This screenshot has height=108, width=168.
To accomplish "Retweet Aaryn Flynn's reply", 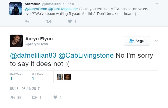I will (34, 97).
